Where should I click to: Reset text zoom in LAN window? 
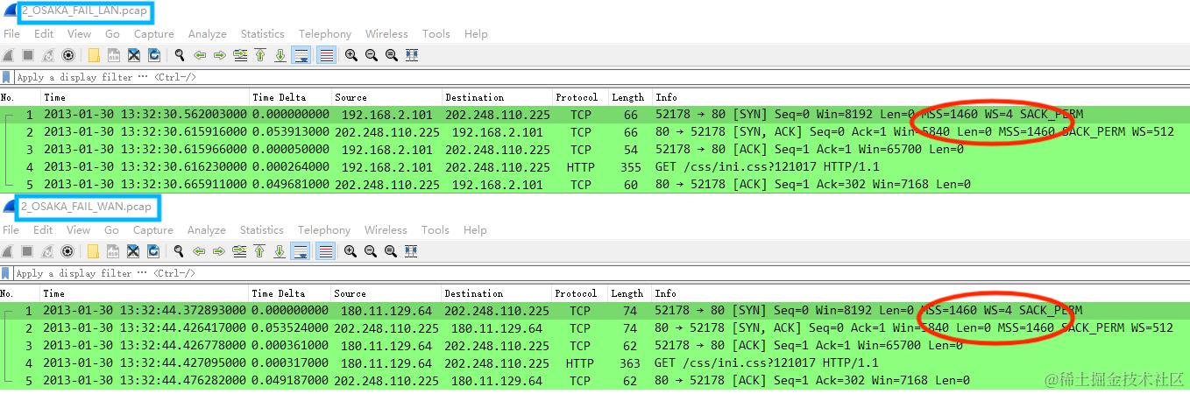click(392, 55)
